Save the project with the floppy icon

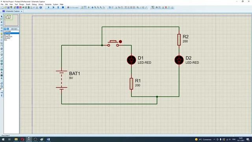click(x=8, y=7)
